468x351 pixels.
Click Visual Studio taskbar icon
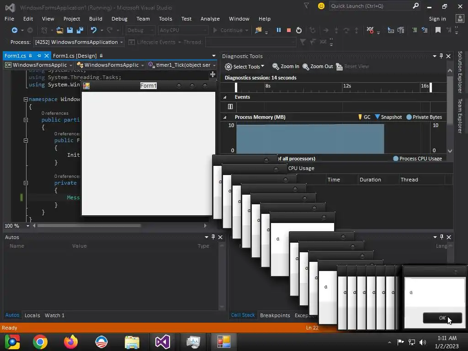163,342
